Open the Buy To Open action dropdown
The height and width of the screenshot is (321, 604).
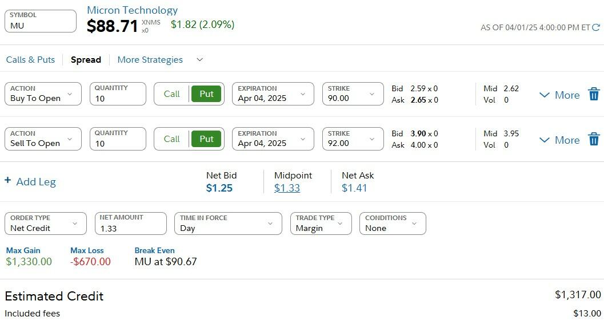pos(43,94)
